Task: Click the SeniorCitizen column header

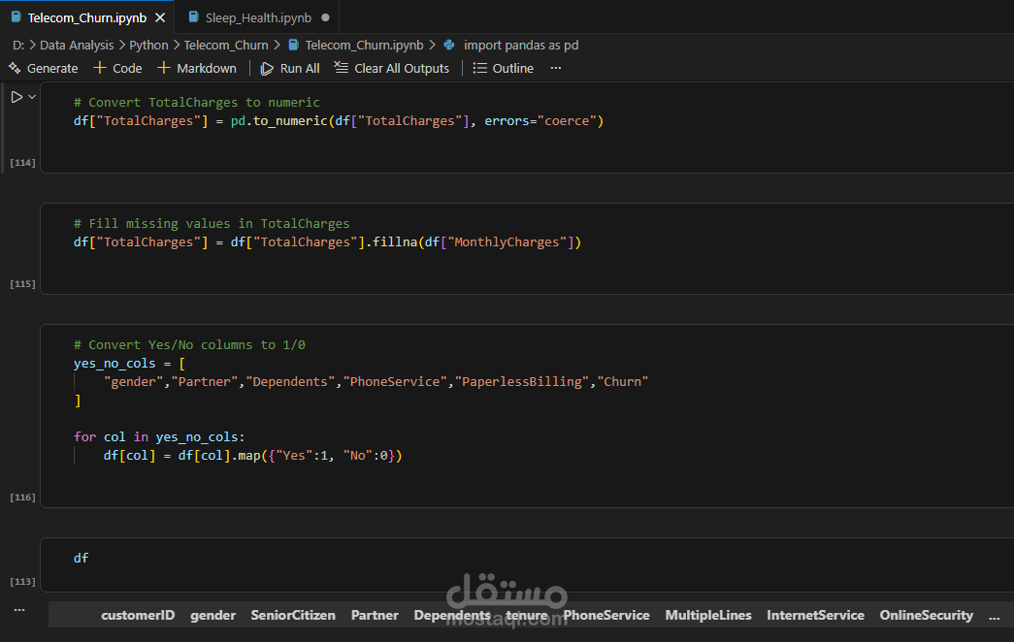Action: coord(293,615)
